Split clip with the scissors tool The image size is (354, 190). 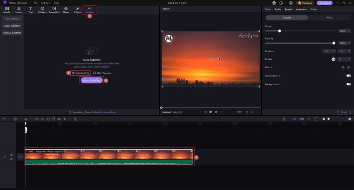[x=26, y=119]
